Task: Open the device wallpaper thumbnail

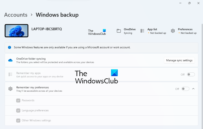Action: [17, 31]
